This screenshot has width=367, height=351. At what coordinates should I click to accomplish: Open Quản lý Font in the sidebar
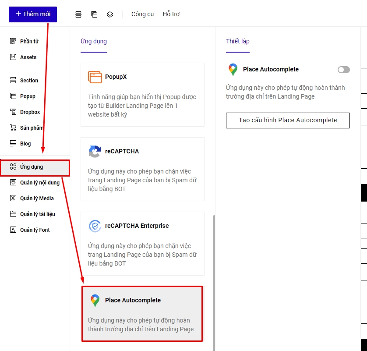(35, 230)
